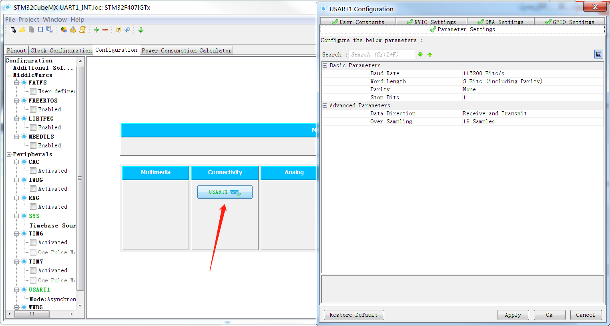Click the RNG cube icon in tree
Image resolution: width=610 pixels, height=326 pixels.
pos(24,198)
